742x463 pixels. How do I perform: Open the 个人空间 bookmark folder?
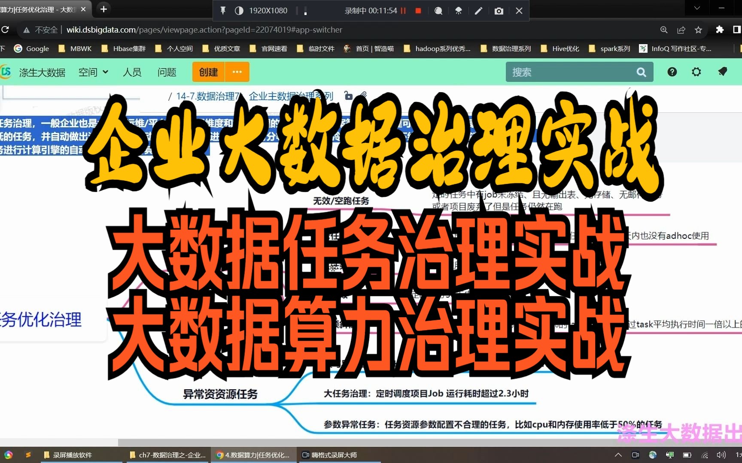[174, 48]
